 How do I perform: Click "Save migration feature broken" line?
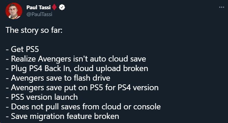pyautogui.click(x=62, y=116)
